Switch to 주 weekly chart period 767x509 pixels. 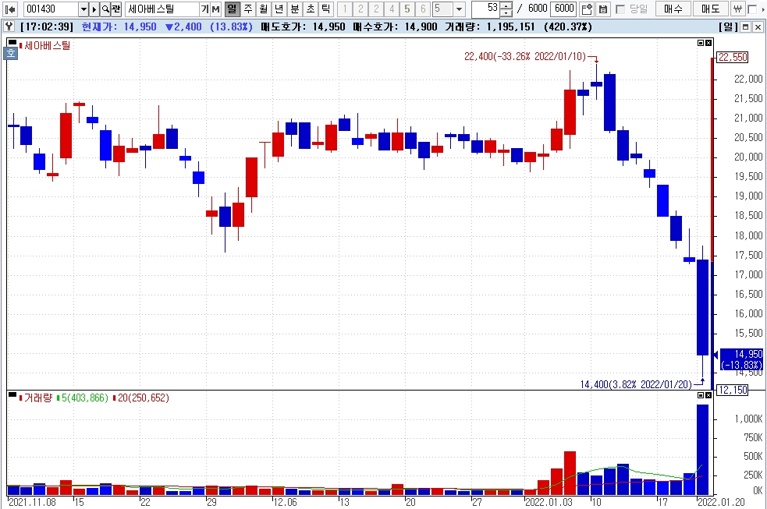(248, 9)
